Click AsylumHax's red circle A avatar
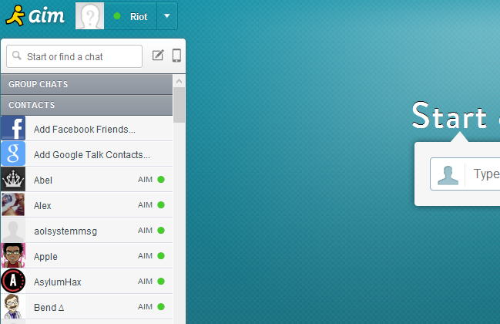This screenshot has height=324, width=500. pyautogui.click(x=13, y=282)
